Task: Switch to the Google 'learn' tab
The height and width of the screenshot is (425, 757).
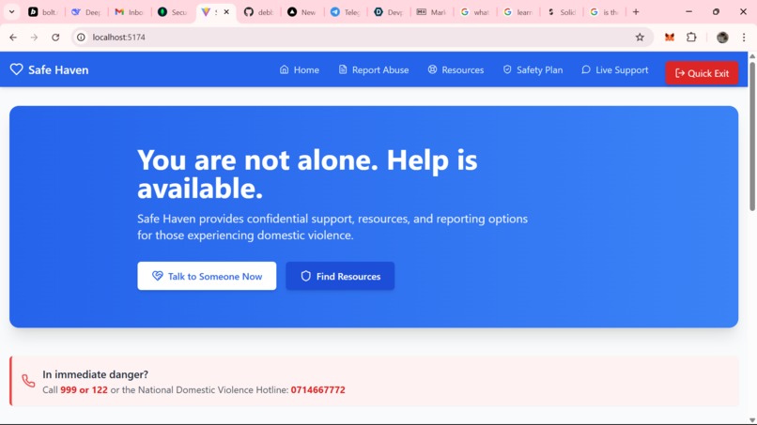Action: point(518,12)
